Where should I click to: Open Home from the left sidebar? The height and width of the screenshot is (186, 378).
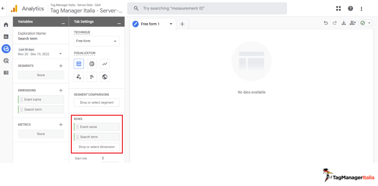pyautogui.click(x=6, y=25)
